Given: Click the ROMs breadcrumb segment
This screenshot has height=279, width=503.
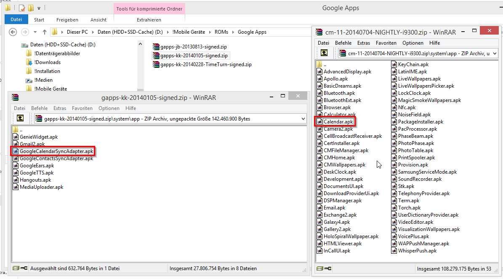Looking at the screenshot, I should (221, 32).
